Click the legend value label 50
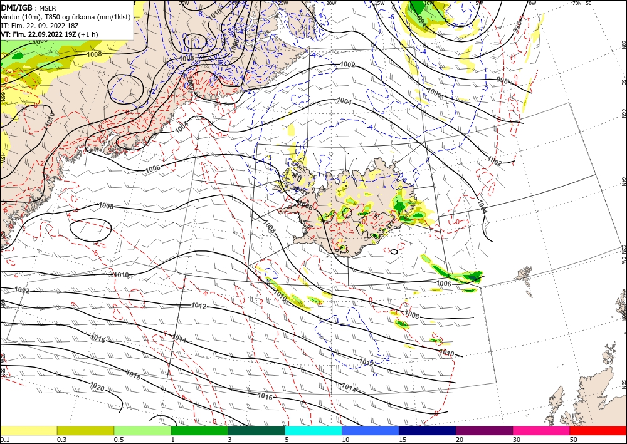Screen dimensions: 627x444 [574, 440]
